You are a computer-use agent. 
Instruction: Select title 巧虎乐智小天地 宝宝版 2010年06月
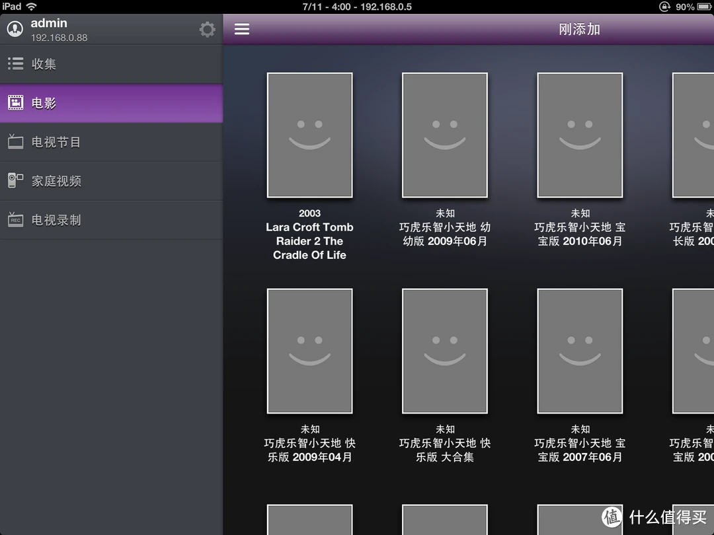click(580, 234)
